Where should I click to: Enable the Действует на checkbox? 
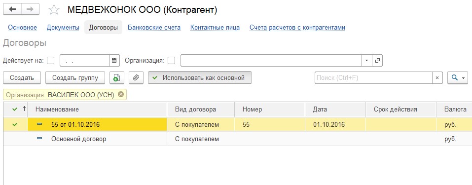click(x=51, y=60)
